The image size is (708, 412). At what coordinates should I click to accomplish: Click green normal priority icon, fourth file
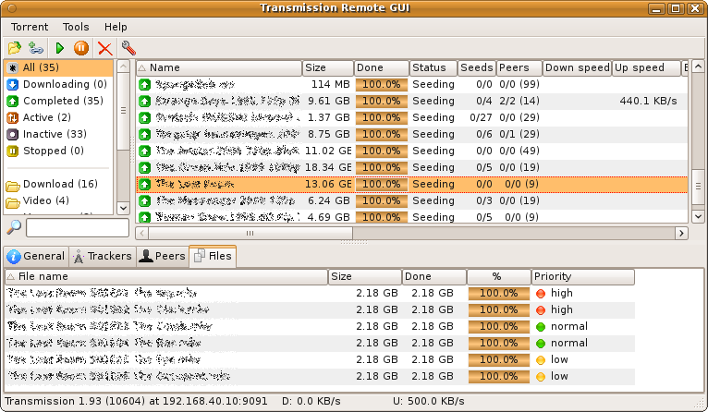(541, 344)
